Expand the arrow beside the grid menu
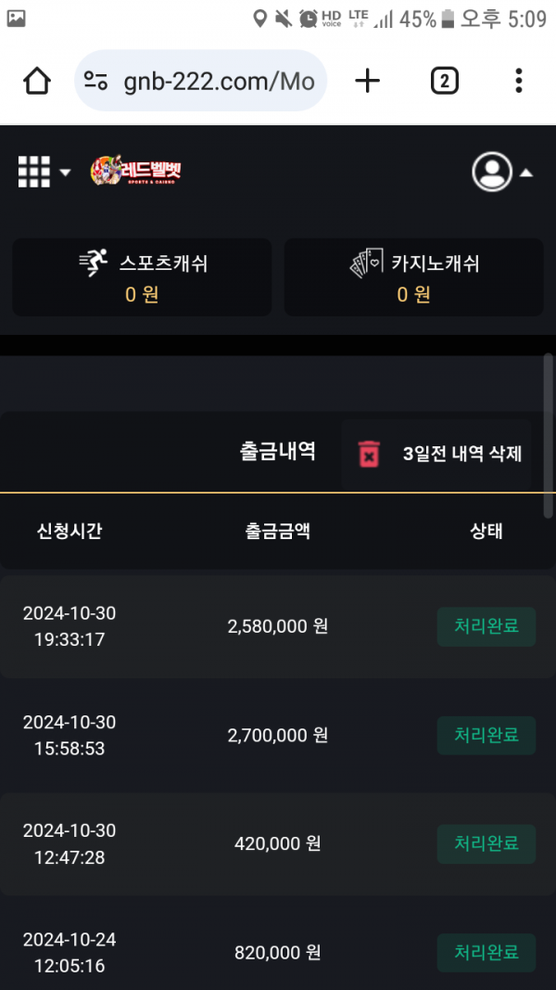The height and width of the screenshot is (990, 556). pos(65,173)
